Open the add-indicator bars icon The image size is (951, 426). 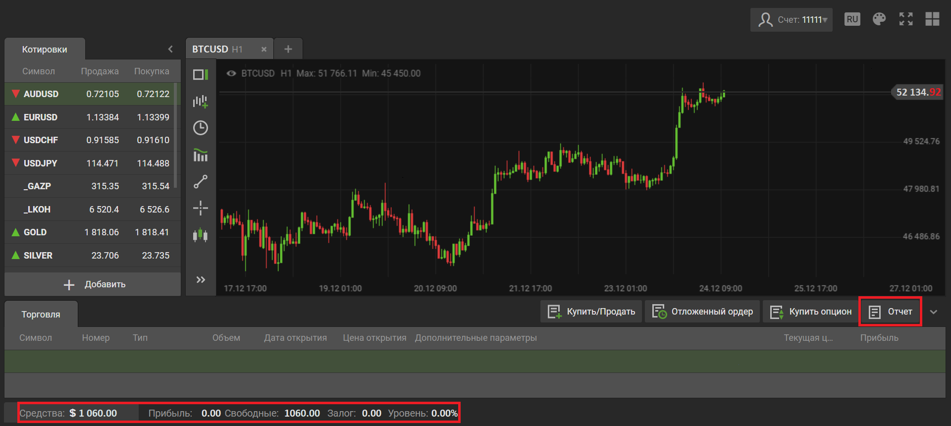pyautogui.click(x=201, y=102)
